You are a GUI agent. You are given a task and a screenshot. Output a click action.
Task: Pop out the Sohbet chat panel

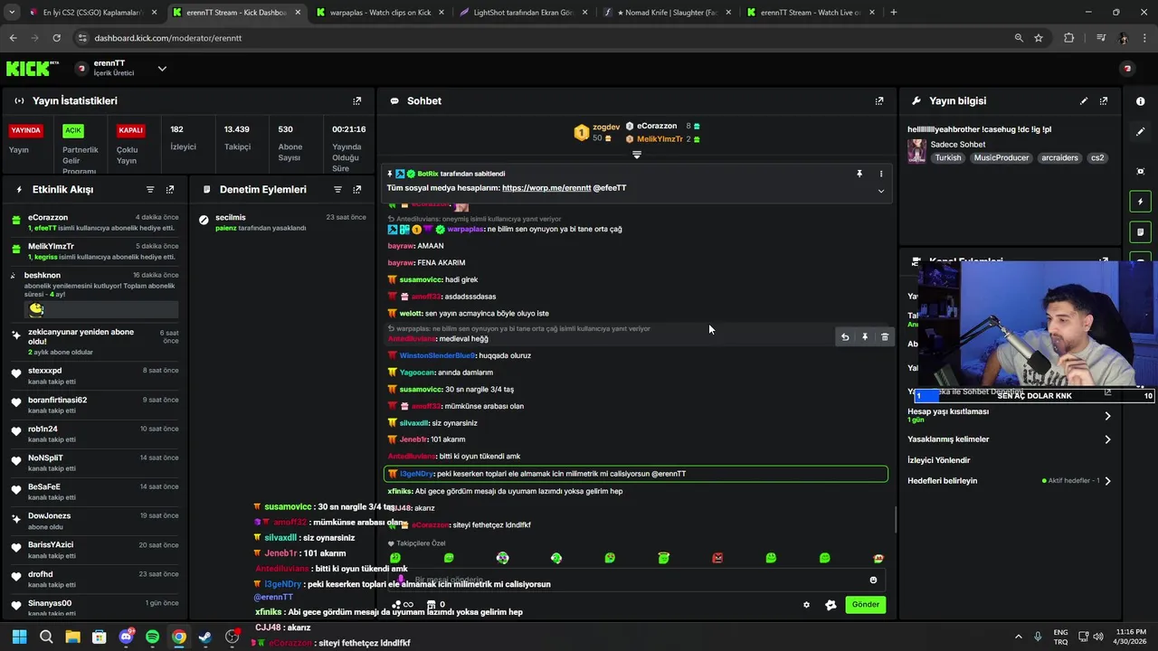879,101
